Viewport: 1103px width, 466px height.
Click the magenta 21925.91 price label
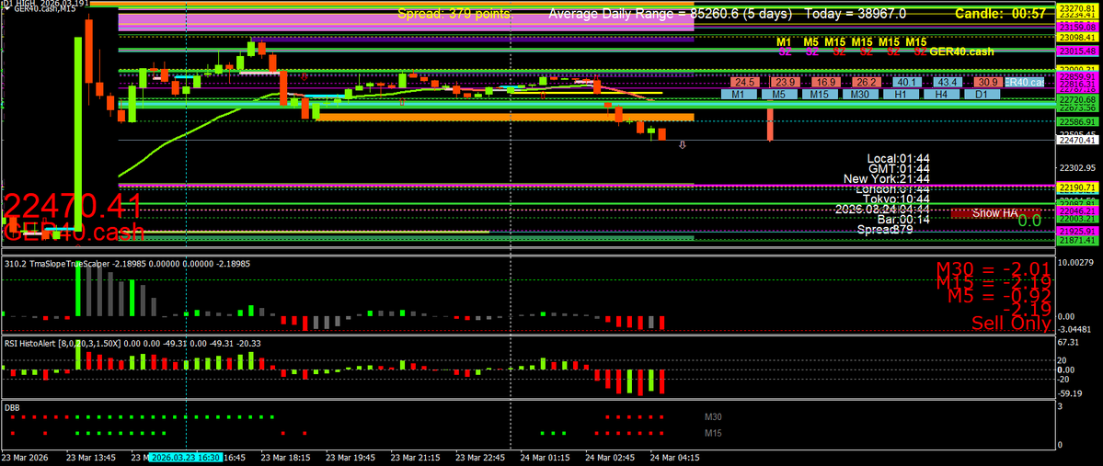click(x=1075, y=232)
